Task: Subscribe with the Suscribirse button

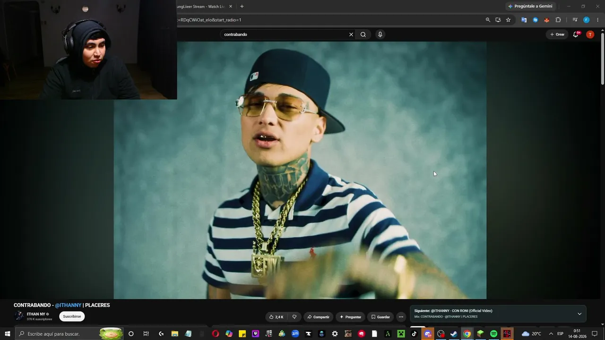Action: point(72,316)
